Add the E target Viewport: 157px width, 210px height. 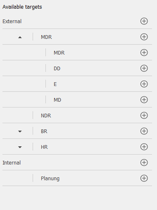144,84
